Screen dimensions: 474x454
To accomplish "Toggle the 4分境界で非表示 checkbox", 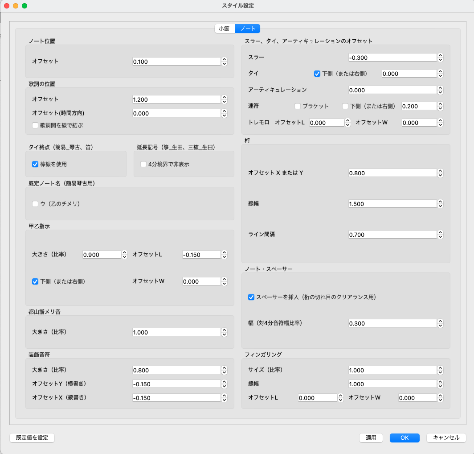I will [x=143, y=164].
